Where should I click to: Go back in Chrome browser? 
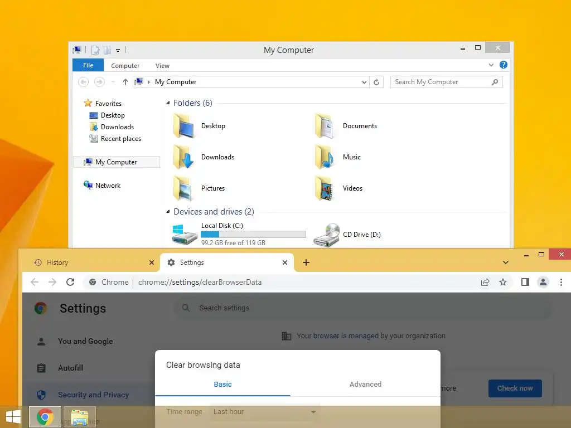tap(35, 282)
